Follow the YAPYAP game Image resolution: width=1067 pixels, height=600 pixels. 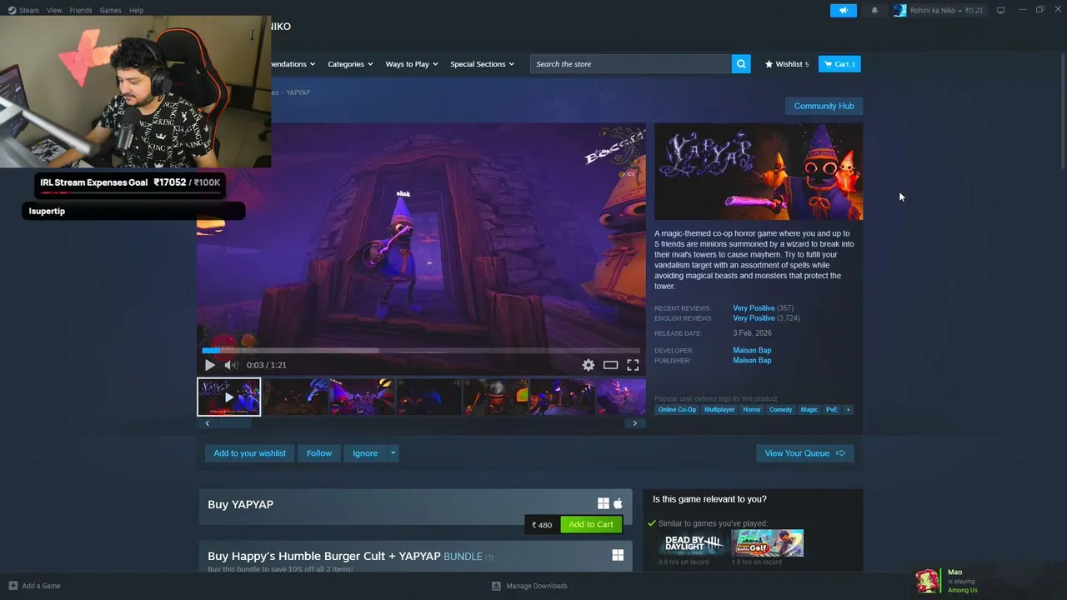319,453
